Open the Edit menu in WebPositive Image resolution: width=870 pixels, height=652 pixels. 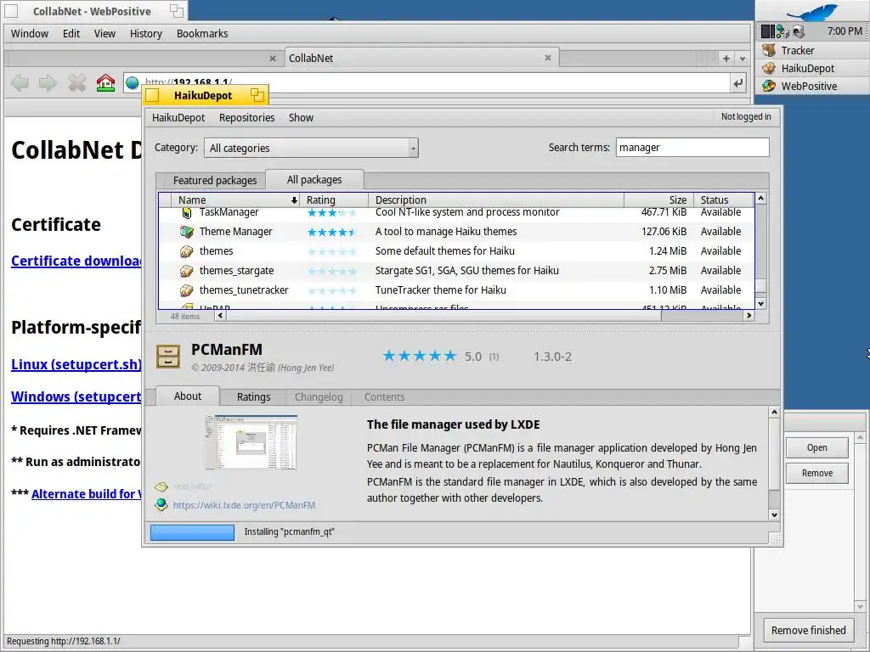pyautogui.click(x=71, y=34)
